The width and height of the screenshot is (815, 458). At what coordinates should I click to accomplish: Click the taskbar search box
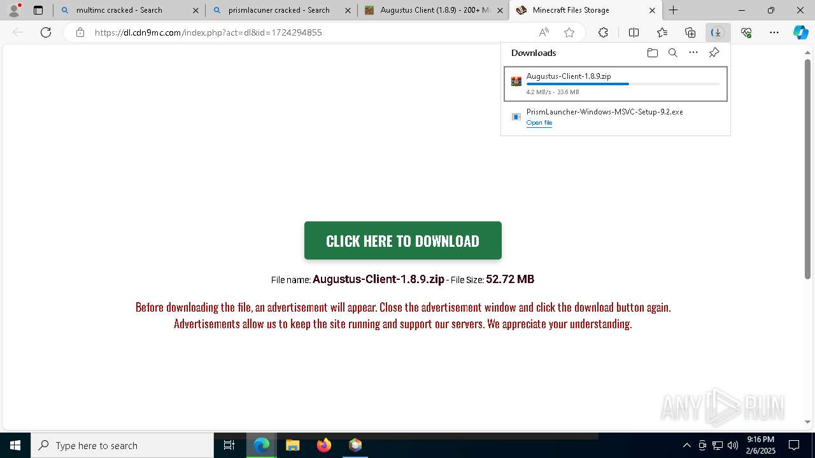pos(122,445)
